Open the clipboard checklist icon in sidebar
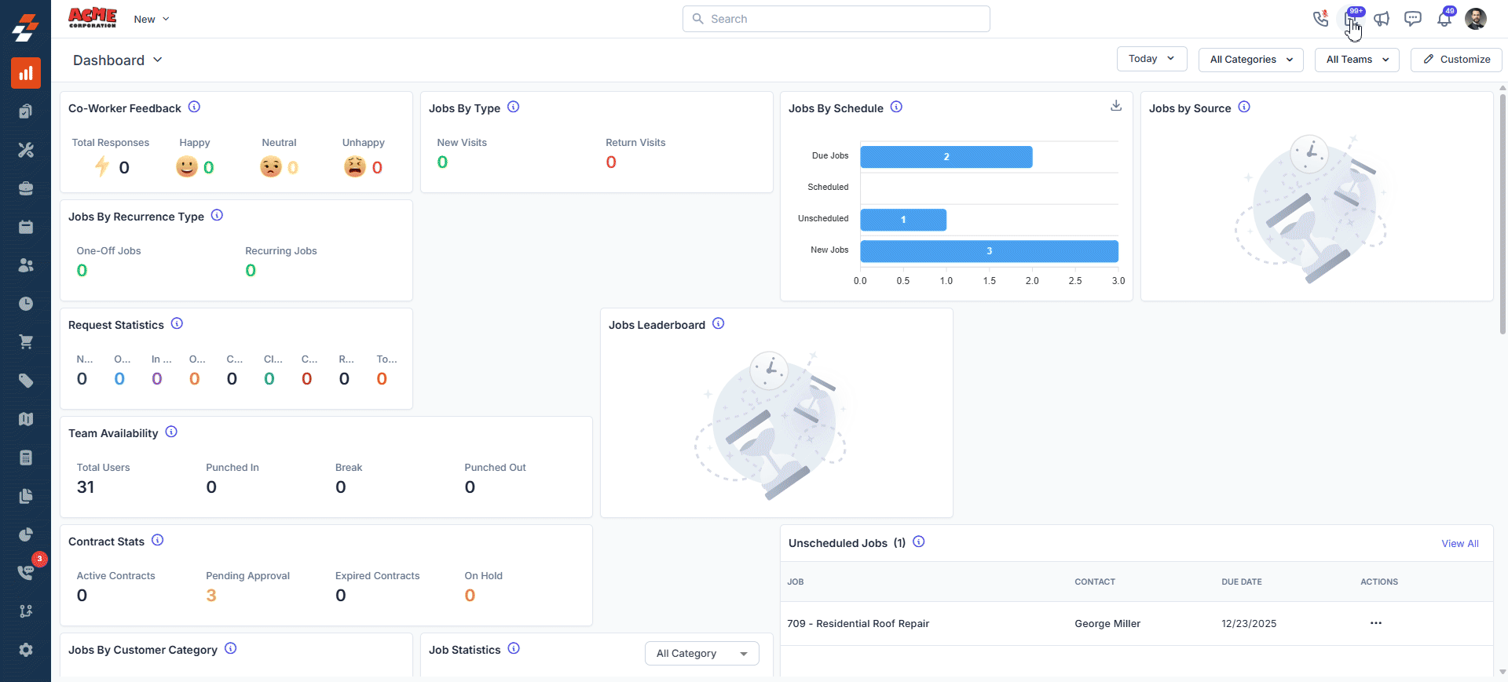The width and height of the screenshot is (1508, 682). point(26,111)
